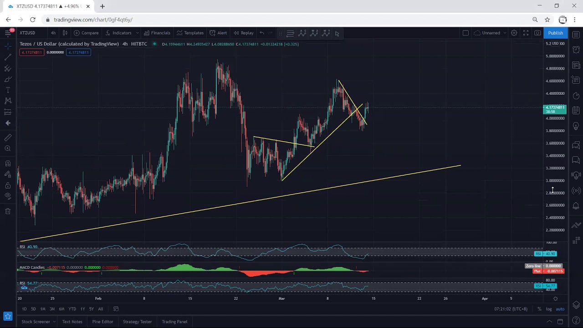Open the hamburger main menu

pos(8,33)
